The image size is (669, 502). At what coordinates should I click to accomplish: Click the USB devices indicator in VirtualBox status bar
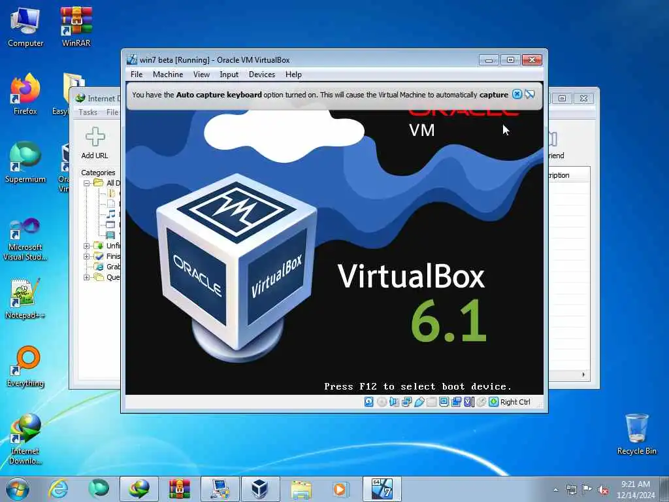point(419,402)
